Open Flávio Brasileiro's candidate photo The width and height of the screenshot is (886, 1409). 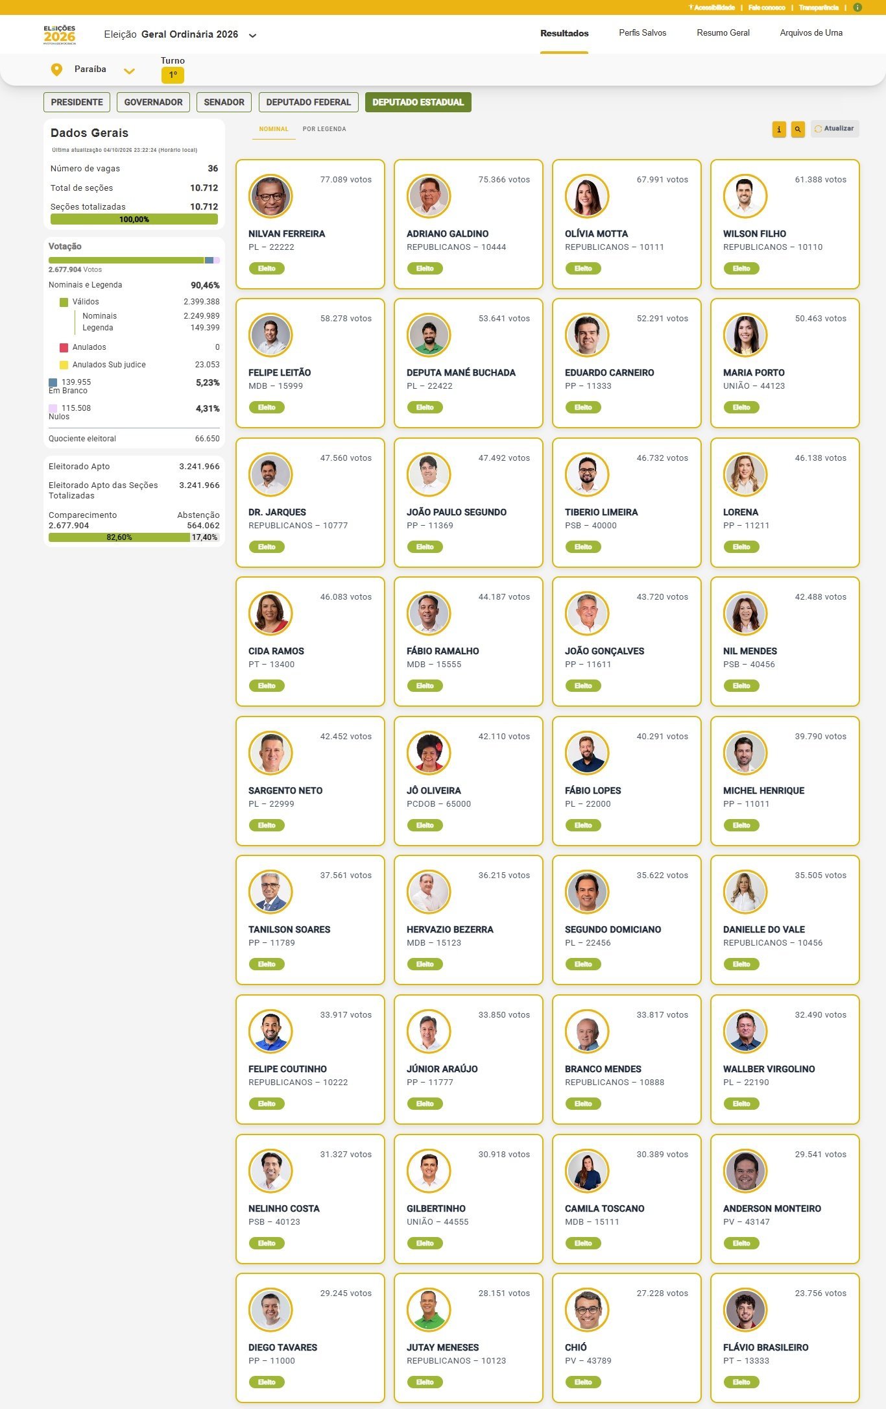tap(745, 1310)
